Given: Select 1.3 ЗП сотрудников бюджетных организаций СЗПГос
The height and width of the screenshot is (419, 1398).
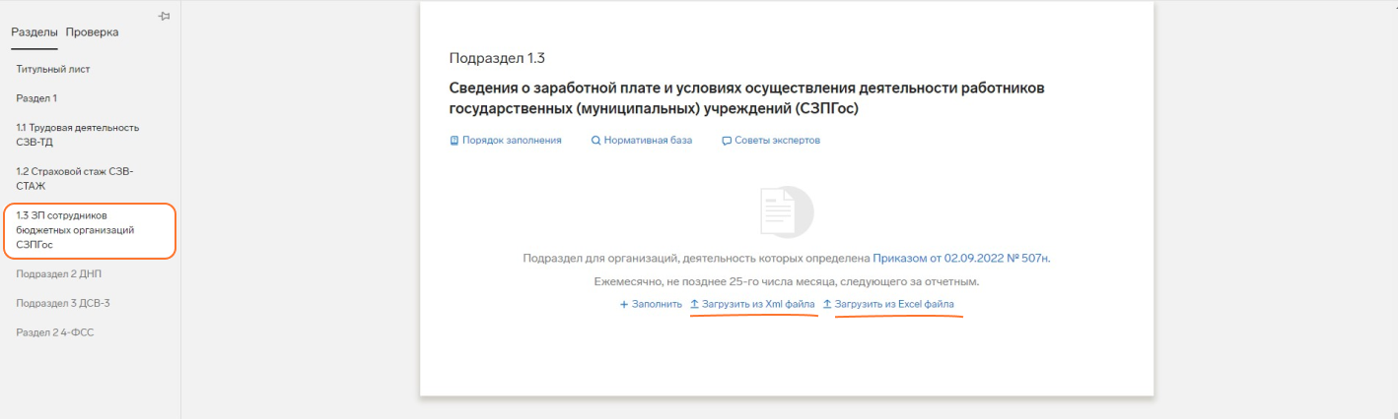Looking at the screenshot, I should pyautogui.click(x=89, y=230).
